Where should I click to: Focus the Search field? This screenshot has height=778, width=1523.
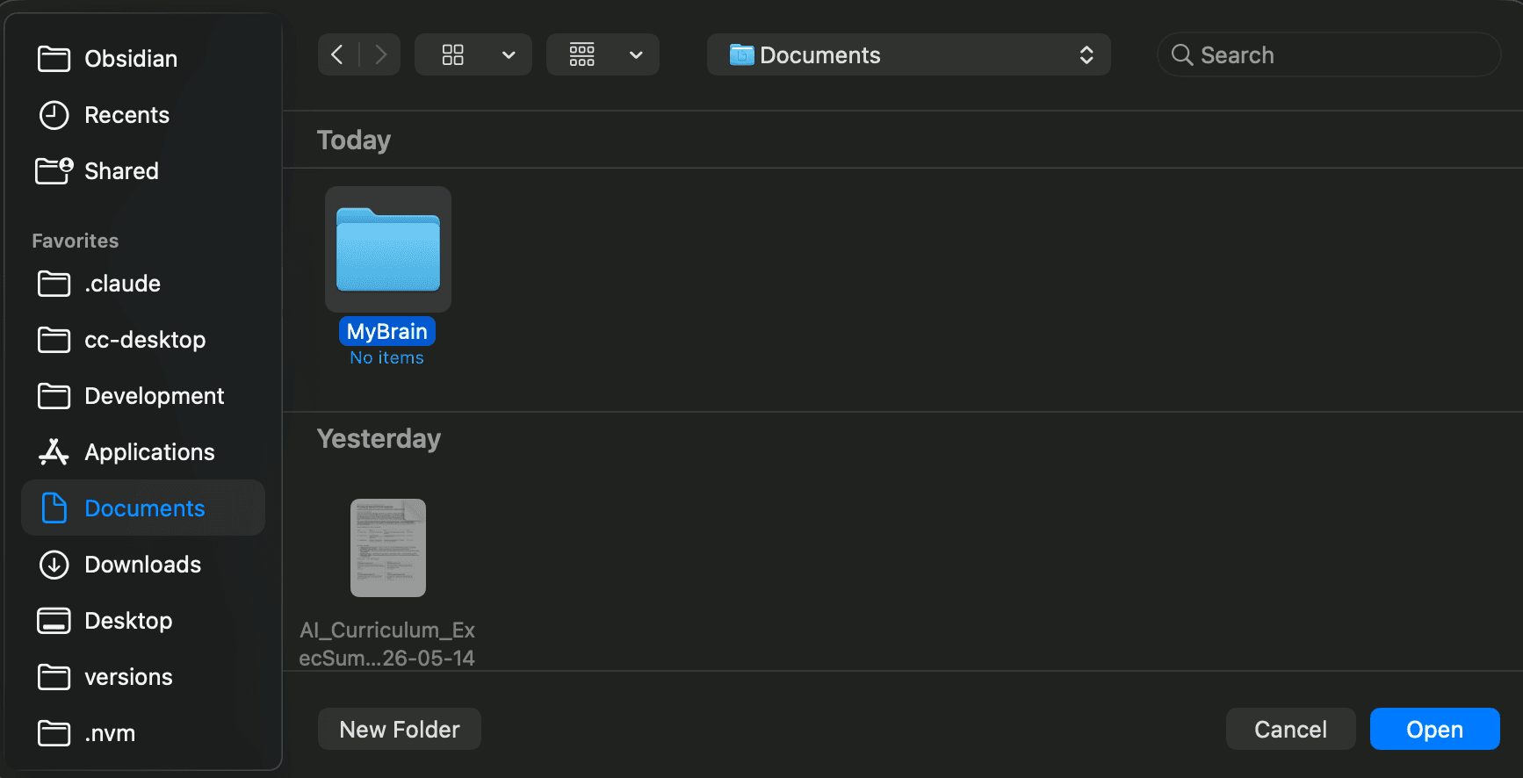coord(1329,54)
